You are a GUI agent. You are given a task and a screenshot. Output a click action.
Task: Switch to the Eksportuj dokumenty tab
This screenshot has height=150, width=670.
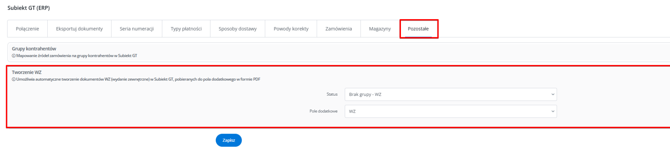pyautogui.click(x=79, y=29)
